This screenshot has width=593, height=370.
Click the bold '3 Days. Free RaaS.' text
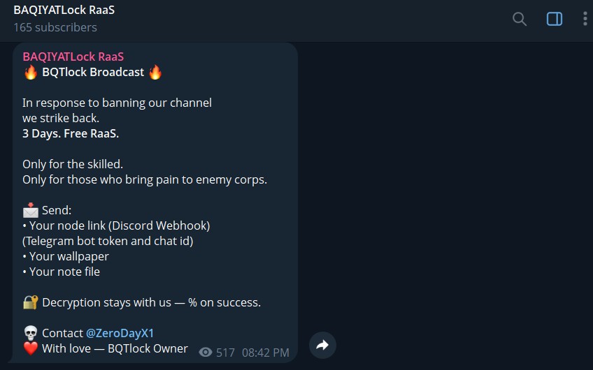point(71,133)
